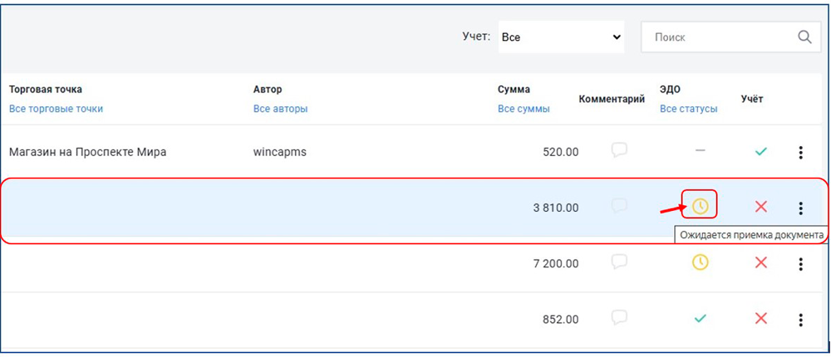Image resolution: width=831 pixels, height=357 pixels.
Task: Open Все авторы filter link
Action: (280, 109)
